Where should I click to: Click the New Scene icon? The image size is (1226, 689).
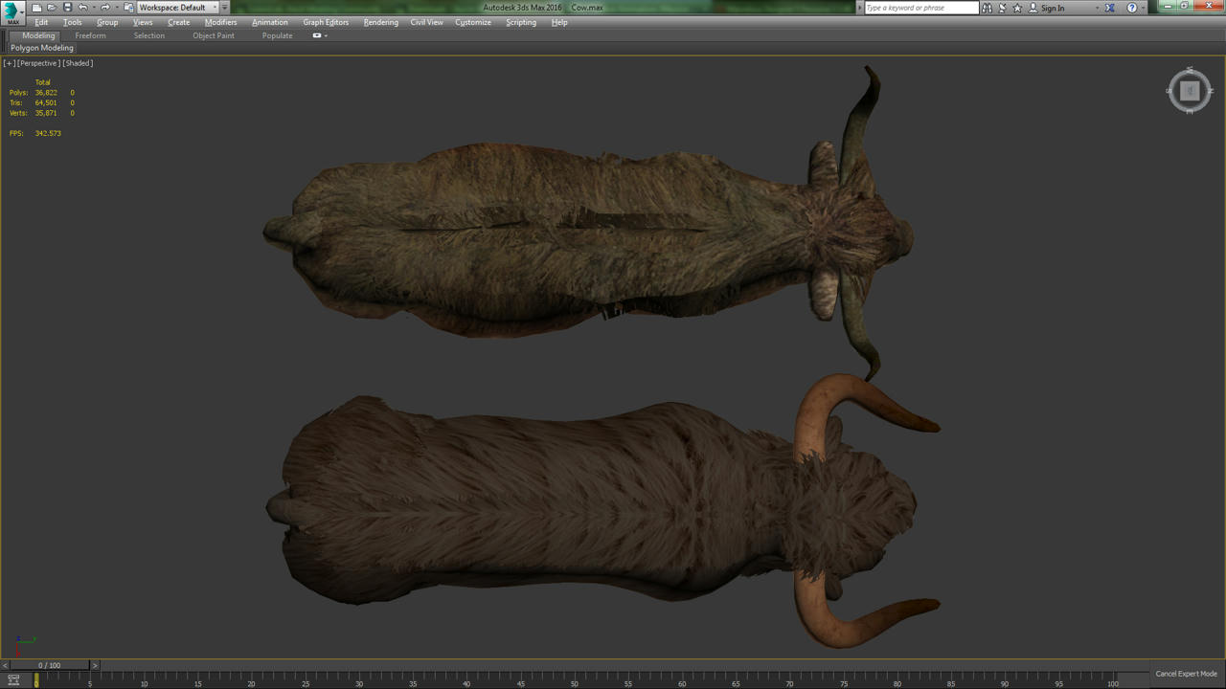click(x=36, y=8)
